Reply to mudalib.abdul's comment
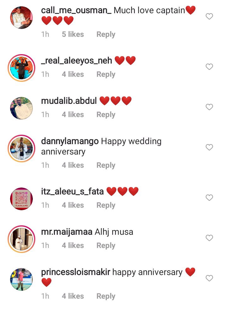This screenshot has height=315, width=227. pos(106,115)
